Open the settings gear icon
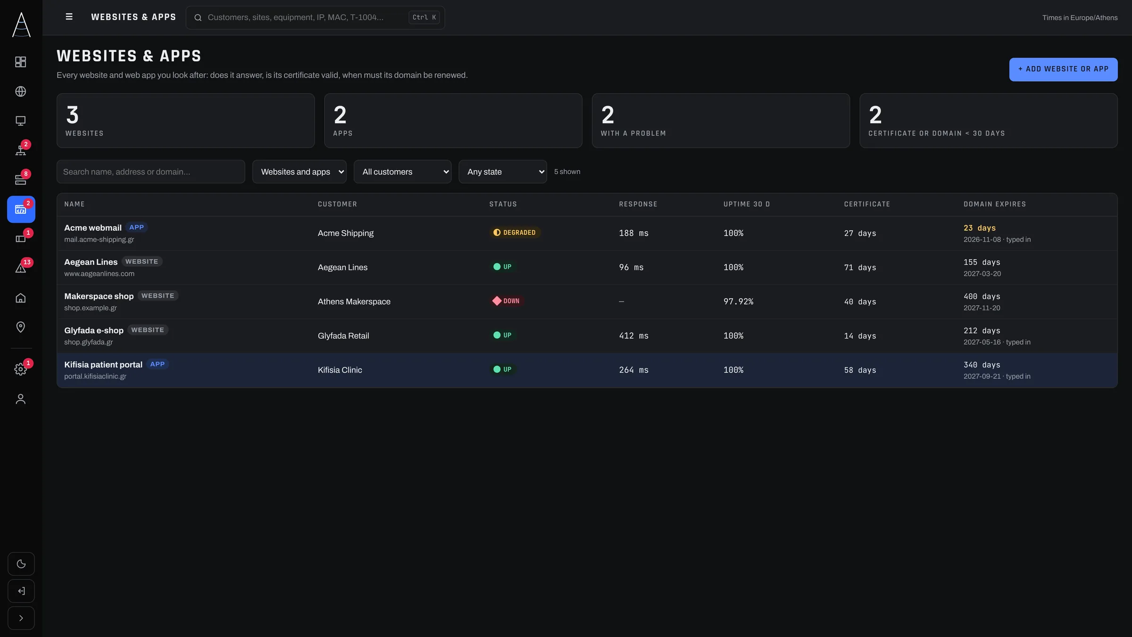This screenshot has width=1132, height=637. pyautogui.click(x=21, y=369)
